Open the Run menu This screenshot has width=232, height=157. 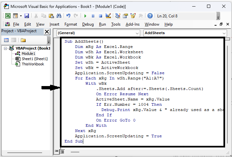click(x=102, y=24)
